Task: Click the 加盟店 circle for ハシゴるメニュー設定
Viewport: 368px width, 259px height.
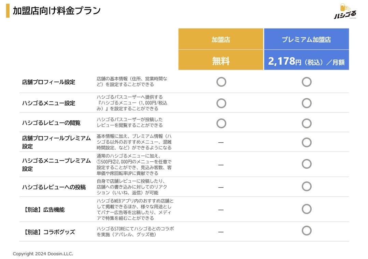Action: 221,103
